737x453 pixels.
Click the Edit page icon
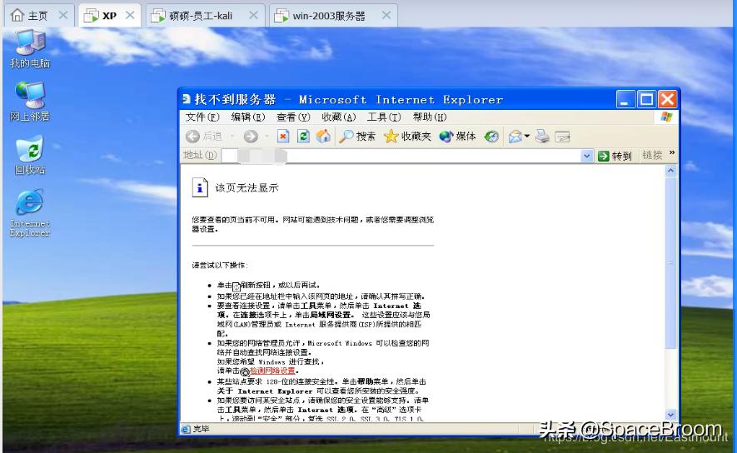pyautogui.click(x=562, y=137)
